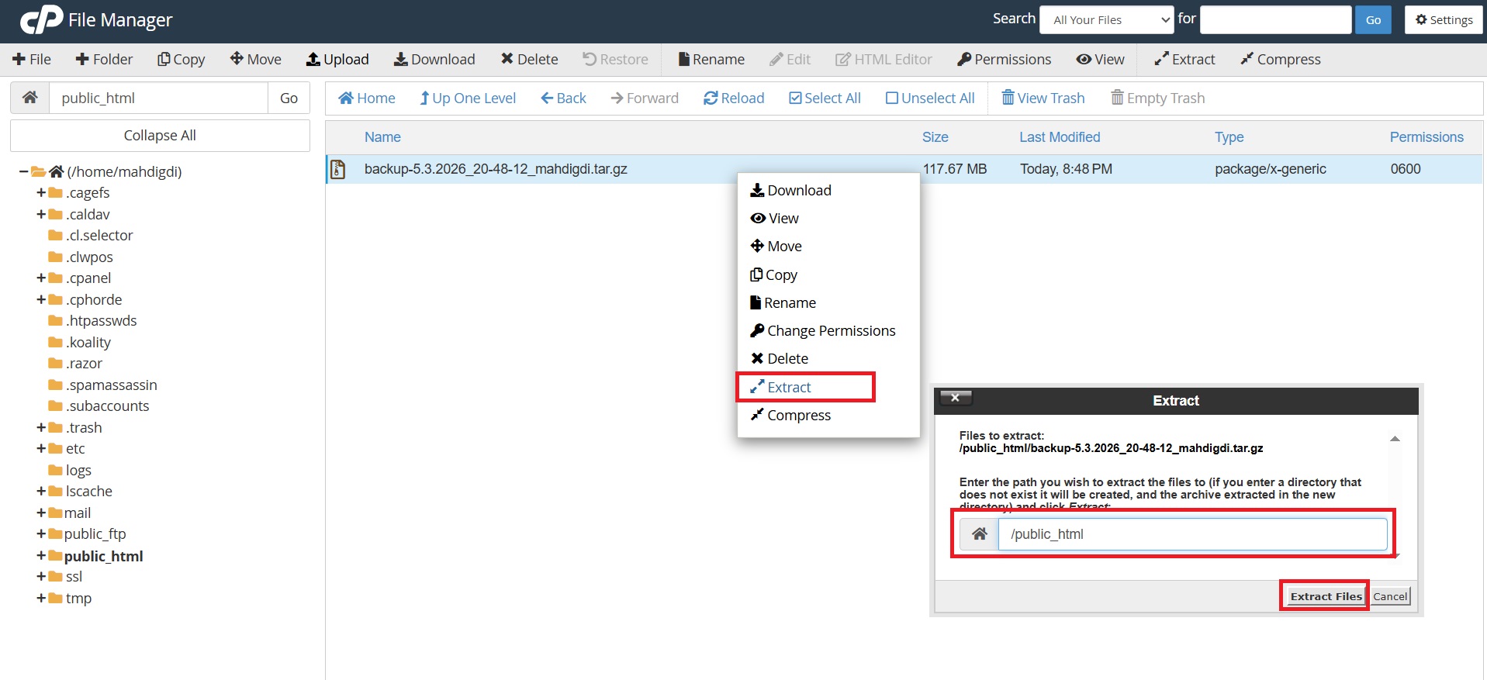Click Up One Level
Image resolution: width=1487 pixels, height=680 pixels.
pos(468,98)
